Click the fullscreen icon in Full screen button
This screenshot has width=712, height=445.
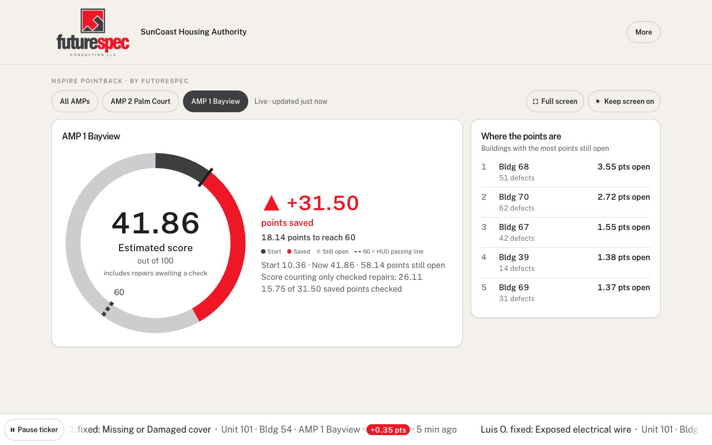(x=535, y=101)
